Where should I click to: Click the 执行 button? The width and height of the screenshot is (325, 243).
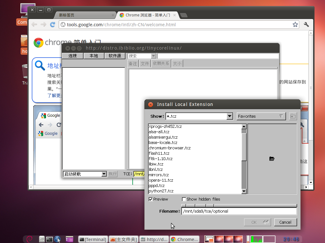tap(112, 174)
